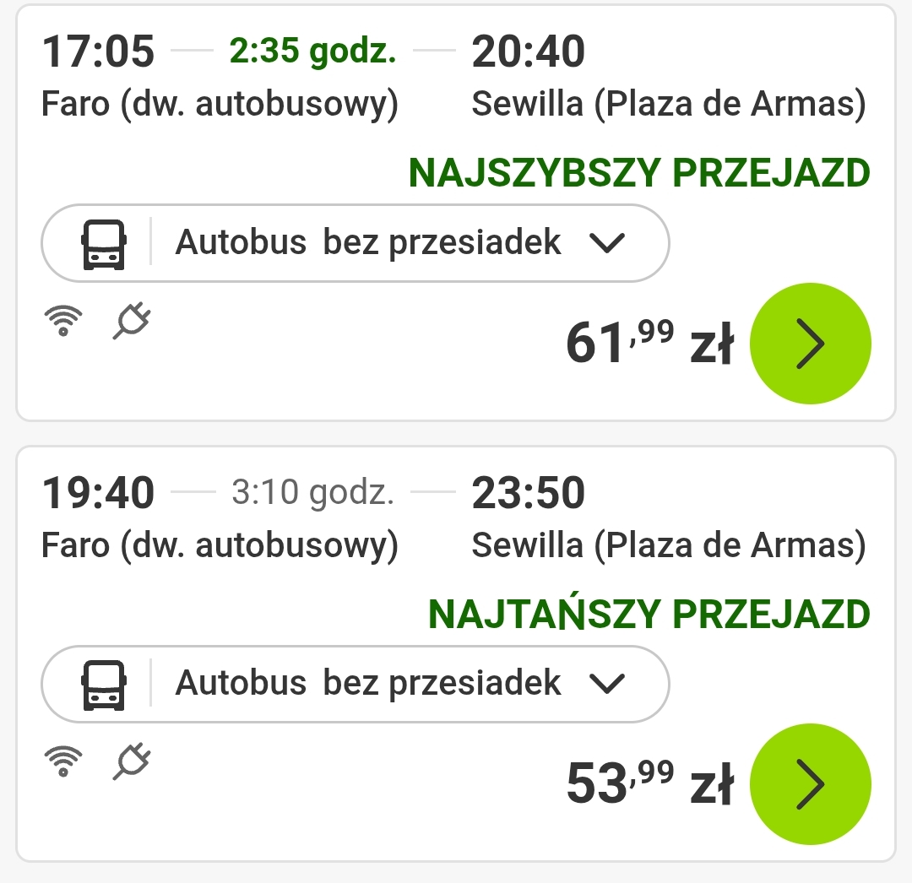Viewport: 912px width, 883px height.
Task: Click the 23:50 arrival time
Action: point(528,492)
